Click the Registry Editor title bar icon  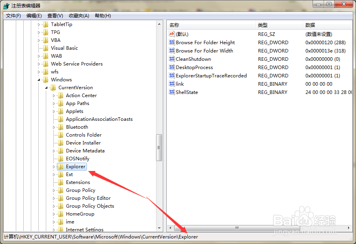coord(6,6)
